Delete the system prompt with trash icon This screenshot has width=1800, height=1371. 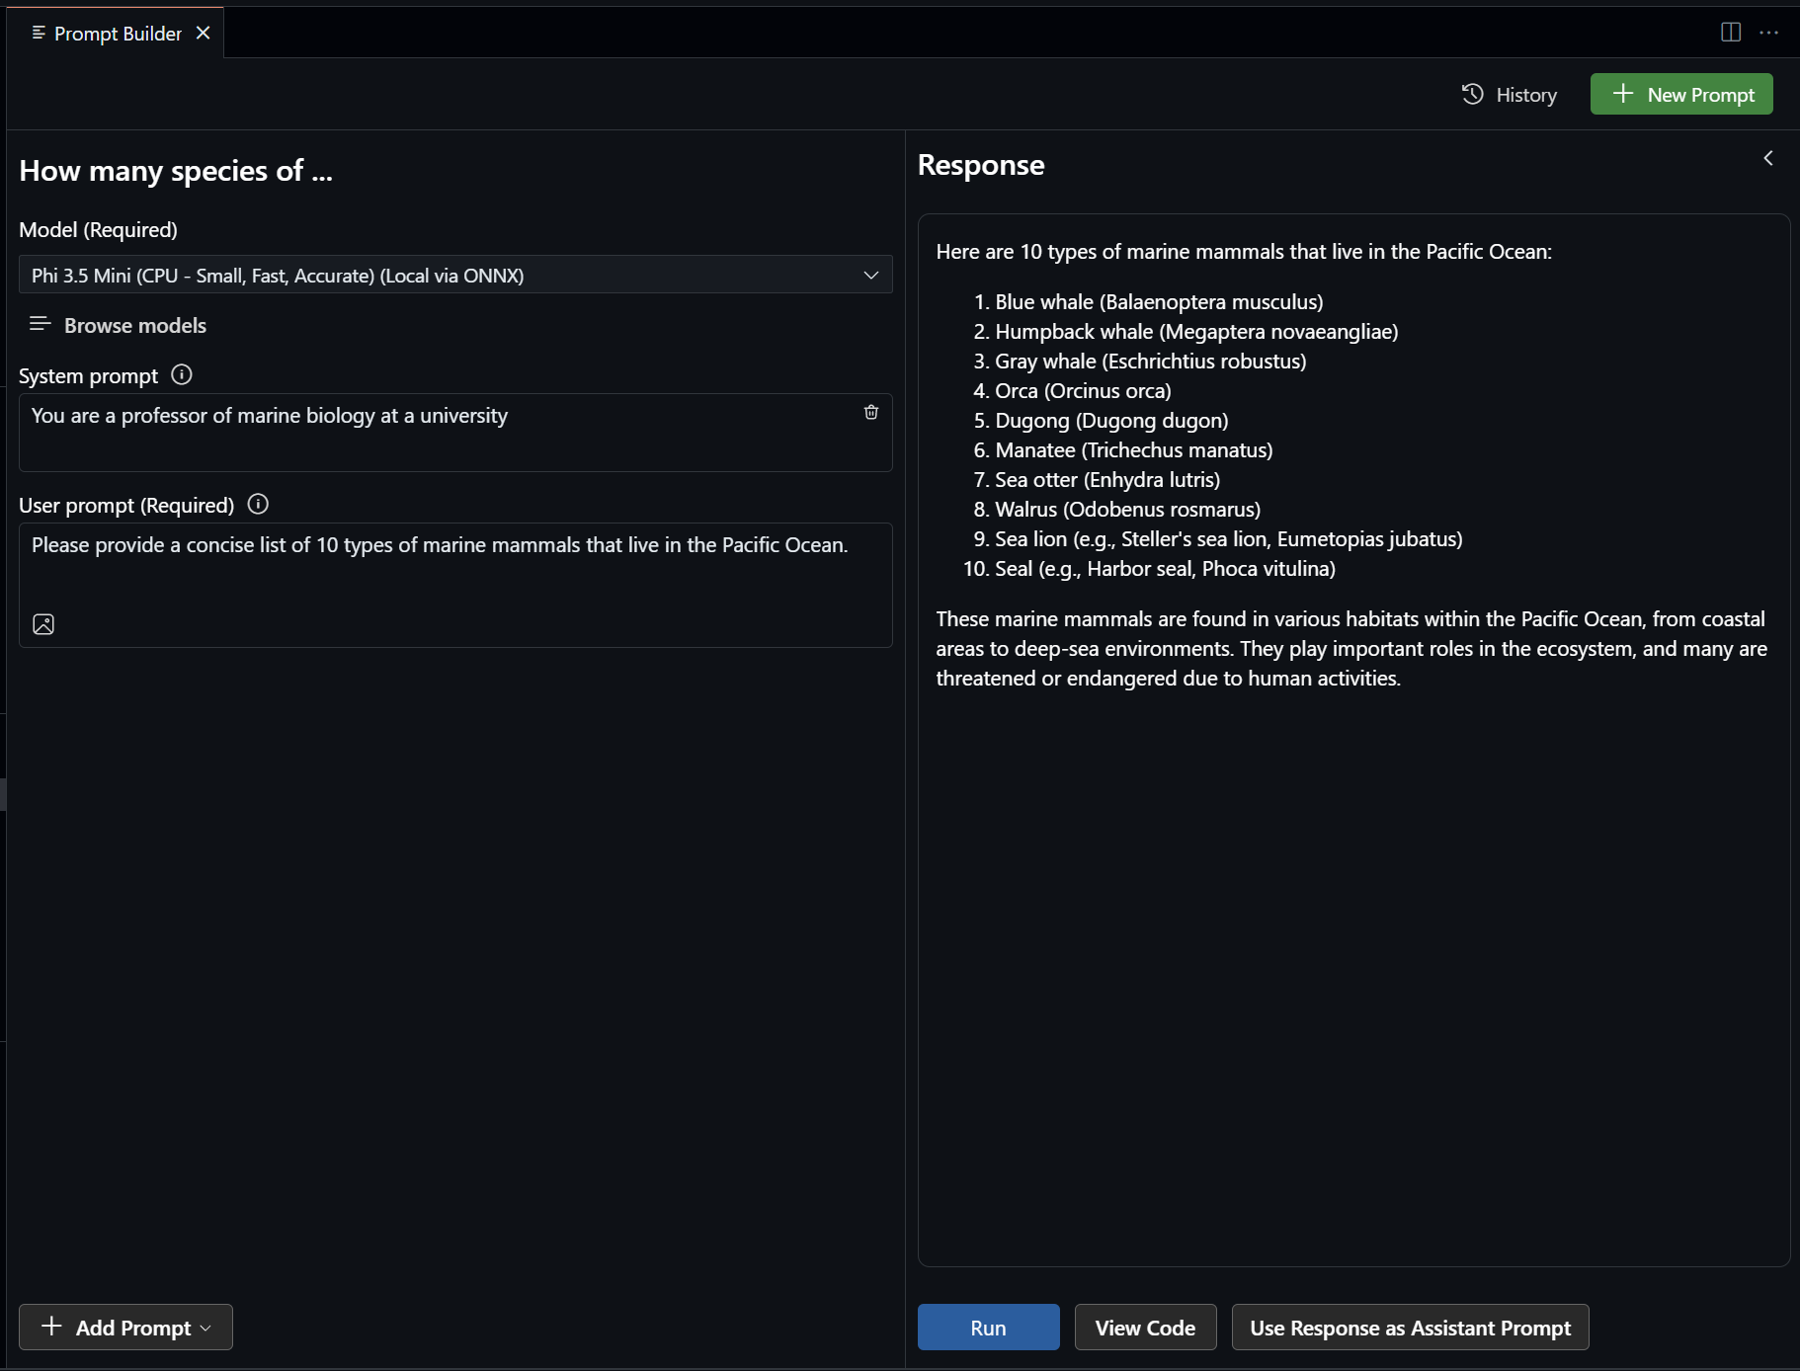click(870, 413)
